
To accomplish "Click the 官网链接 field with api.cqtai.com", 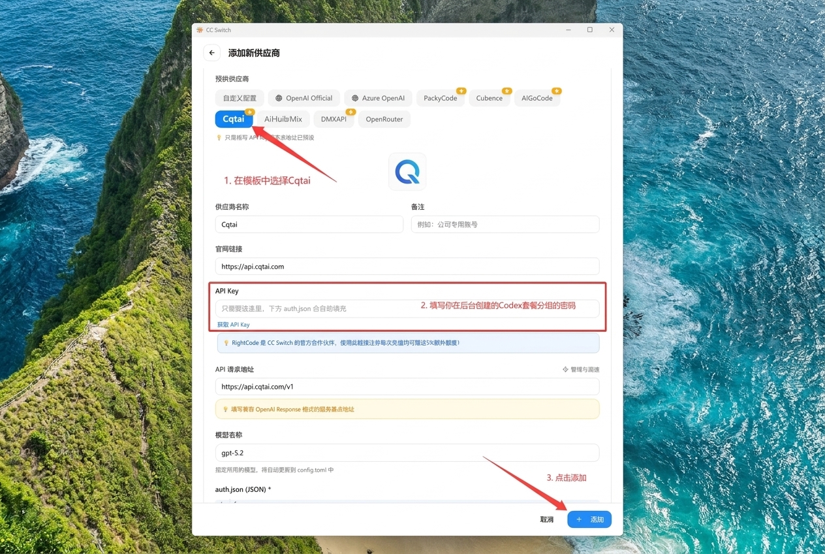I will click(407, 267).
